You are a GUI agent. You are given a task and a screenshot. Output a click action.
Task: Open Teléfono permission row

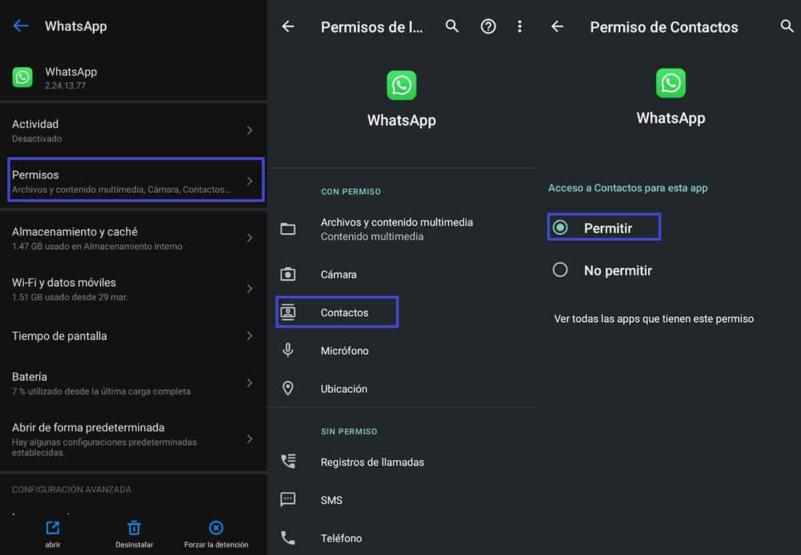402,538
